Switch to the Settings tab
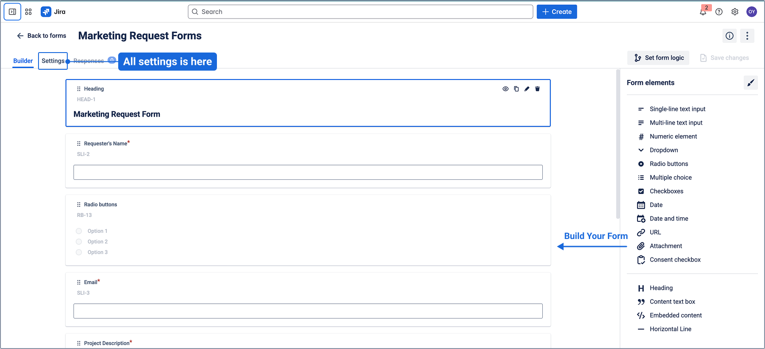The width and height of the screenshot is (765, 349). pos(53,61)
